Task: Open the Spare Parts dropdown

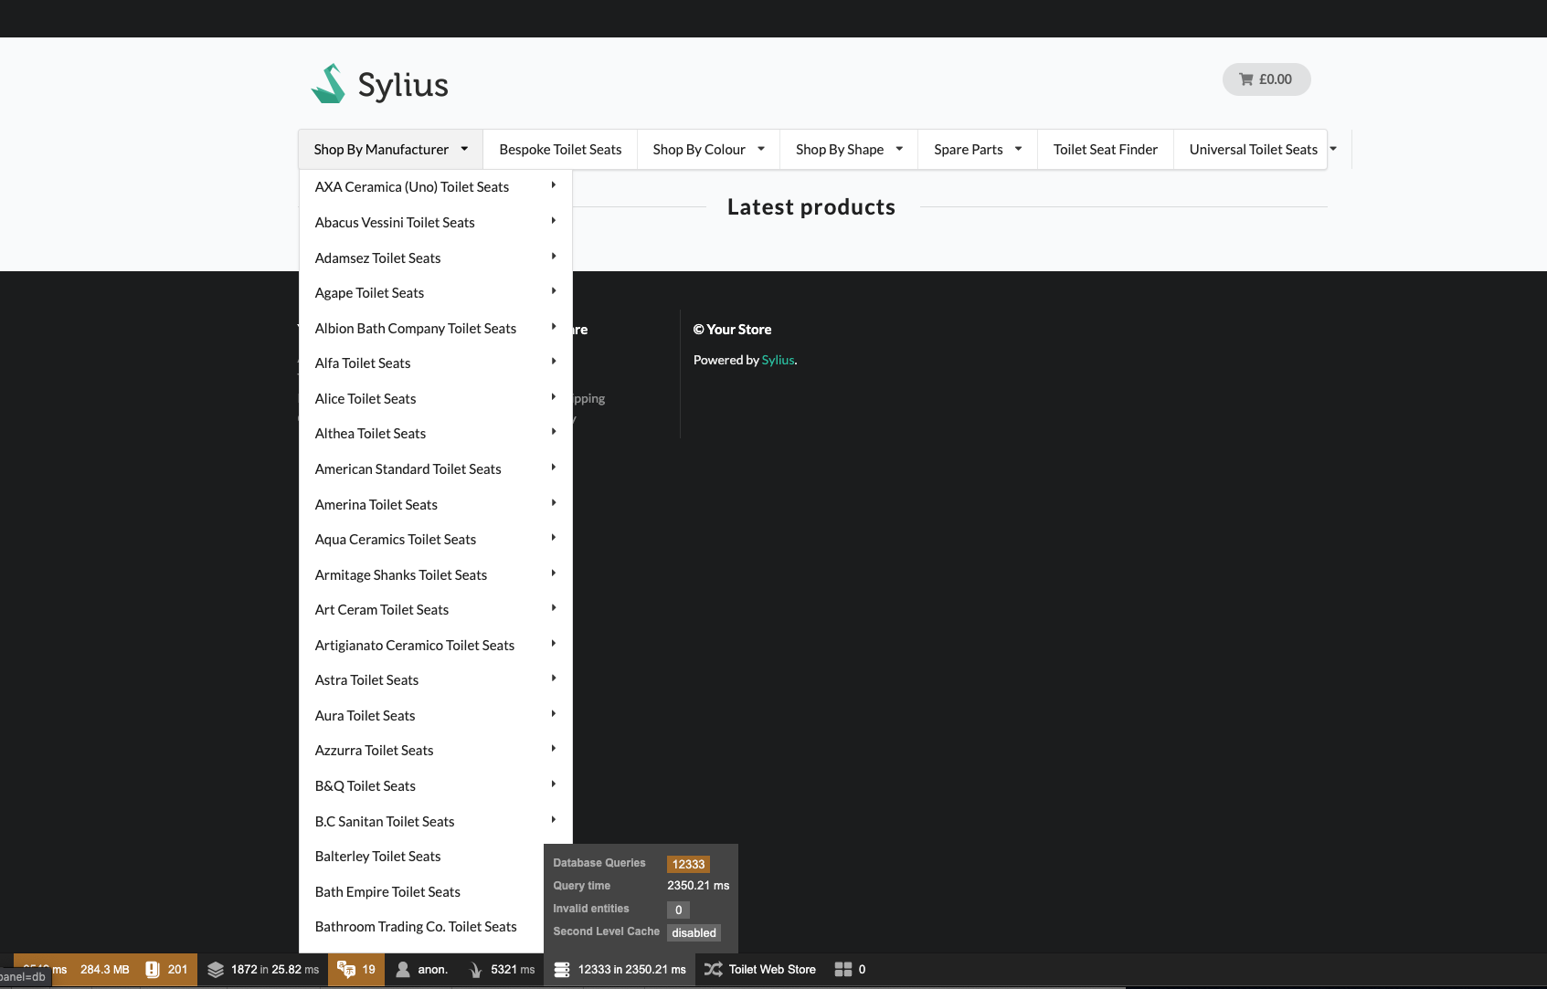Action: click(976, 149)
